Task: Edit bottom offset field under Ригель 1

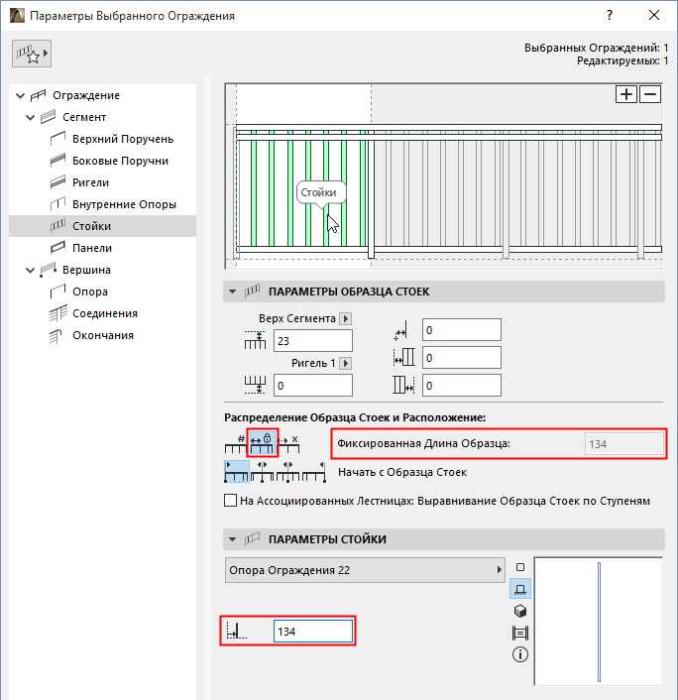Action: coord(313,386)
